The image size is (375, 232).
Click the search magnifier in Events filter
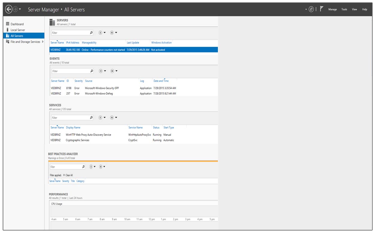pyautogui.click(x=92, y=71)
